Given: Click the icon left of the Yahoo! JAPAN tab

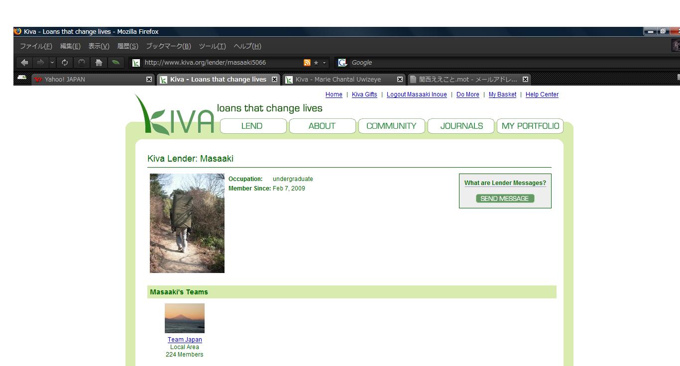Looking at the screenshot, I should point(22,78).
